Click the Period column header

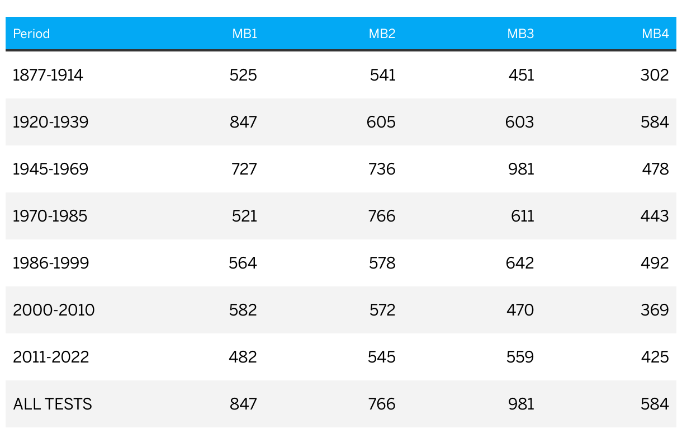(31, 34)
